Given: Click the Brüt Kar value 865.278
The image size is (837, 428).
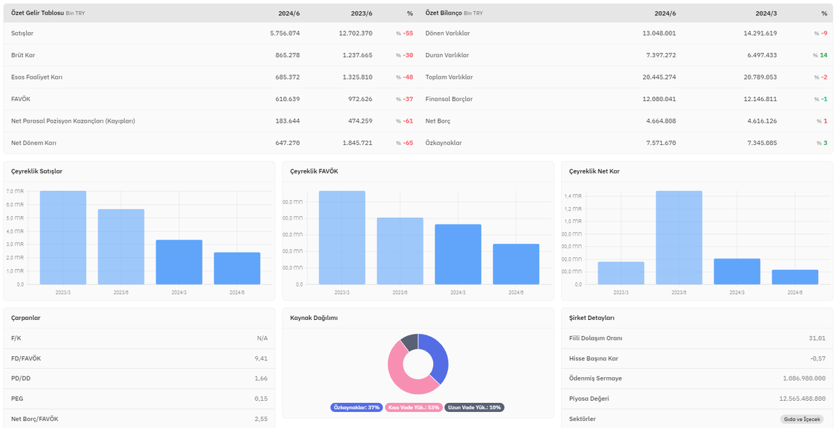Looking at the screenshot, I should point(288,55).
